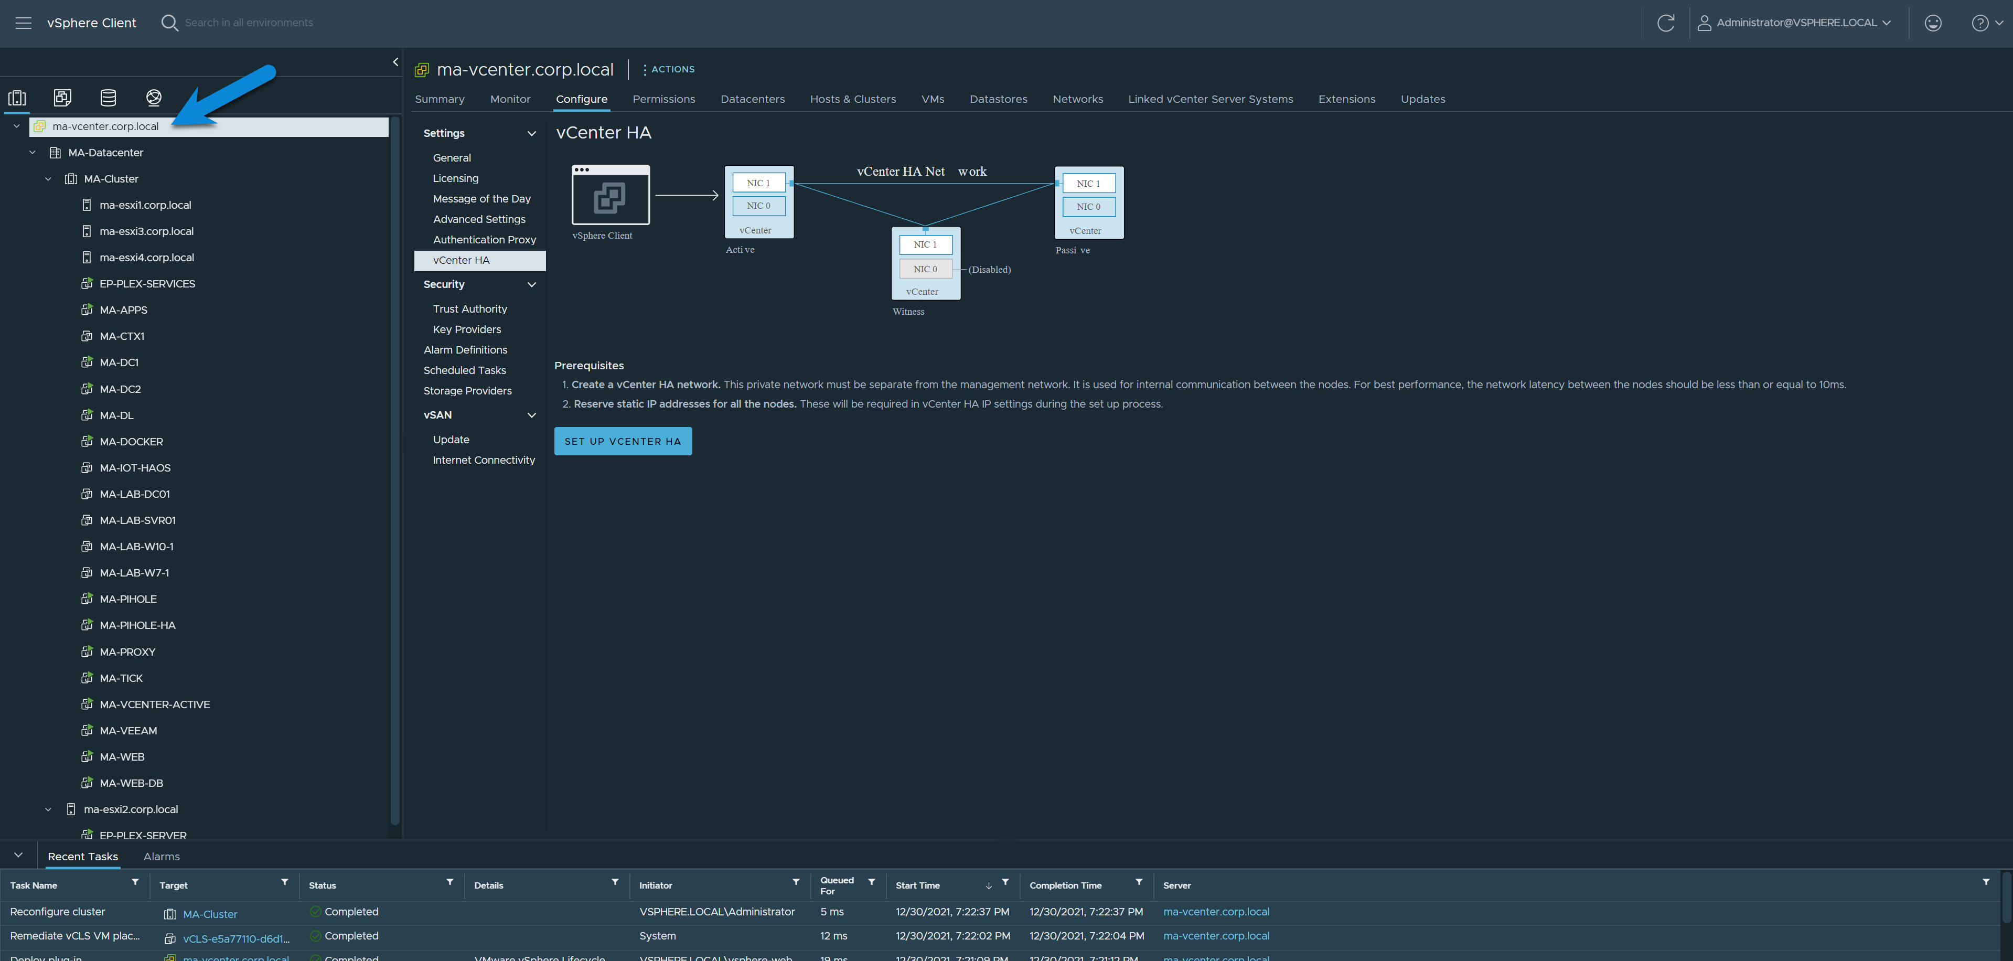This screenshot has height=961, width=2013.
Task: Switch to the Alarms tab
Action: (162, 856)
